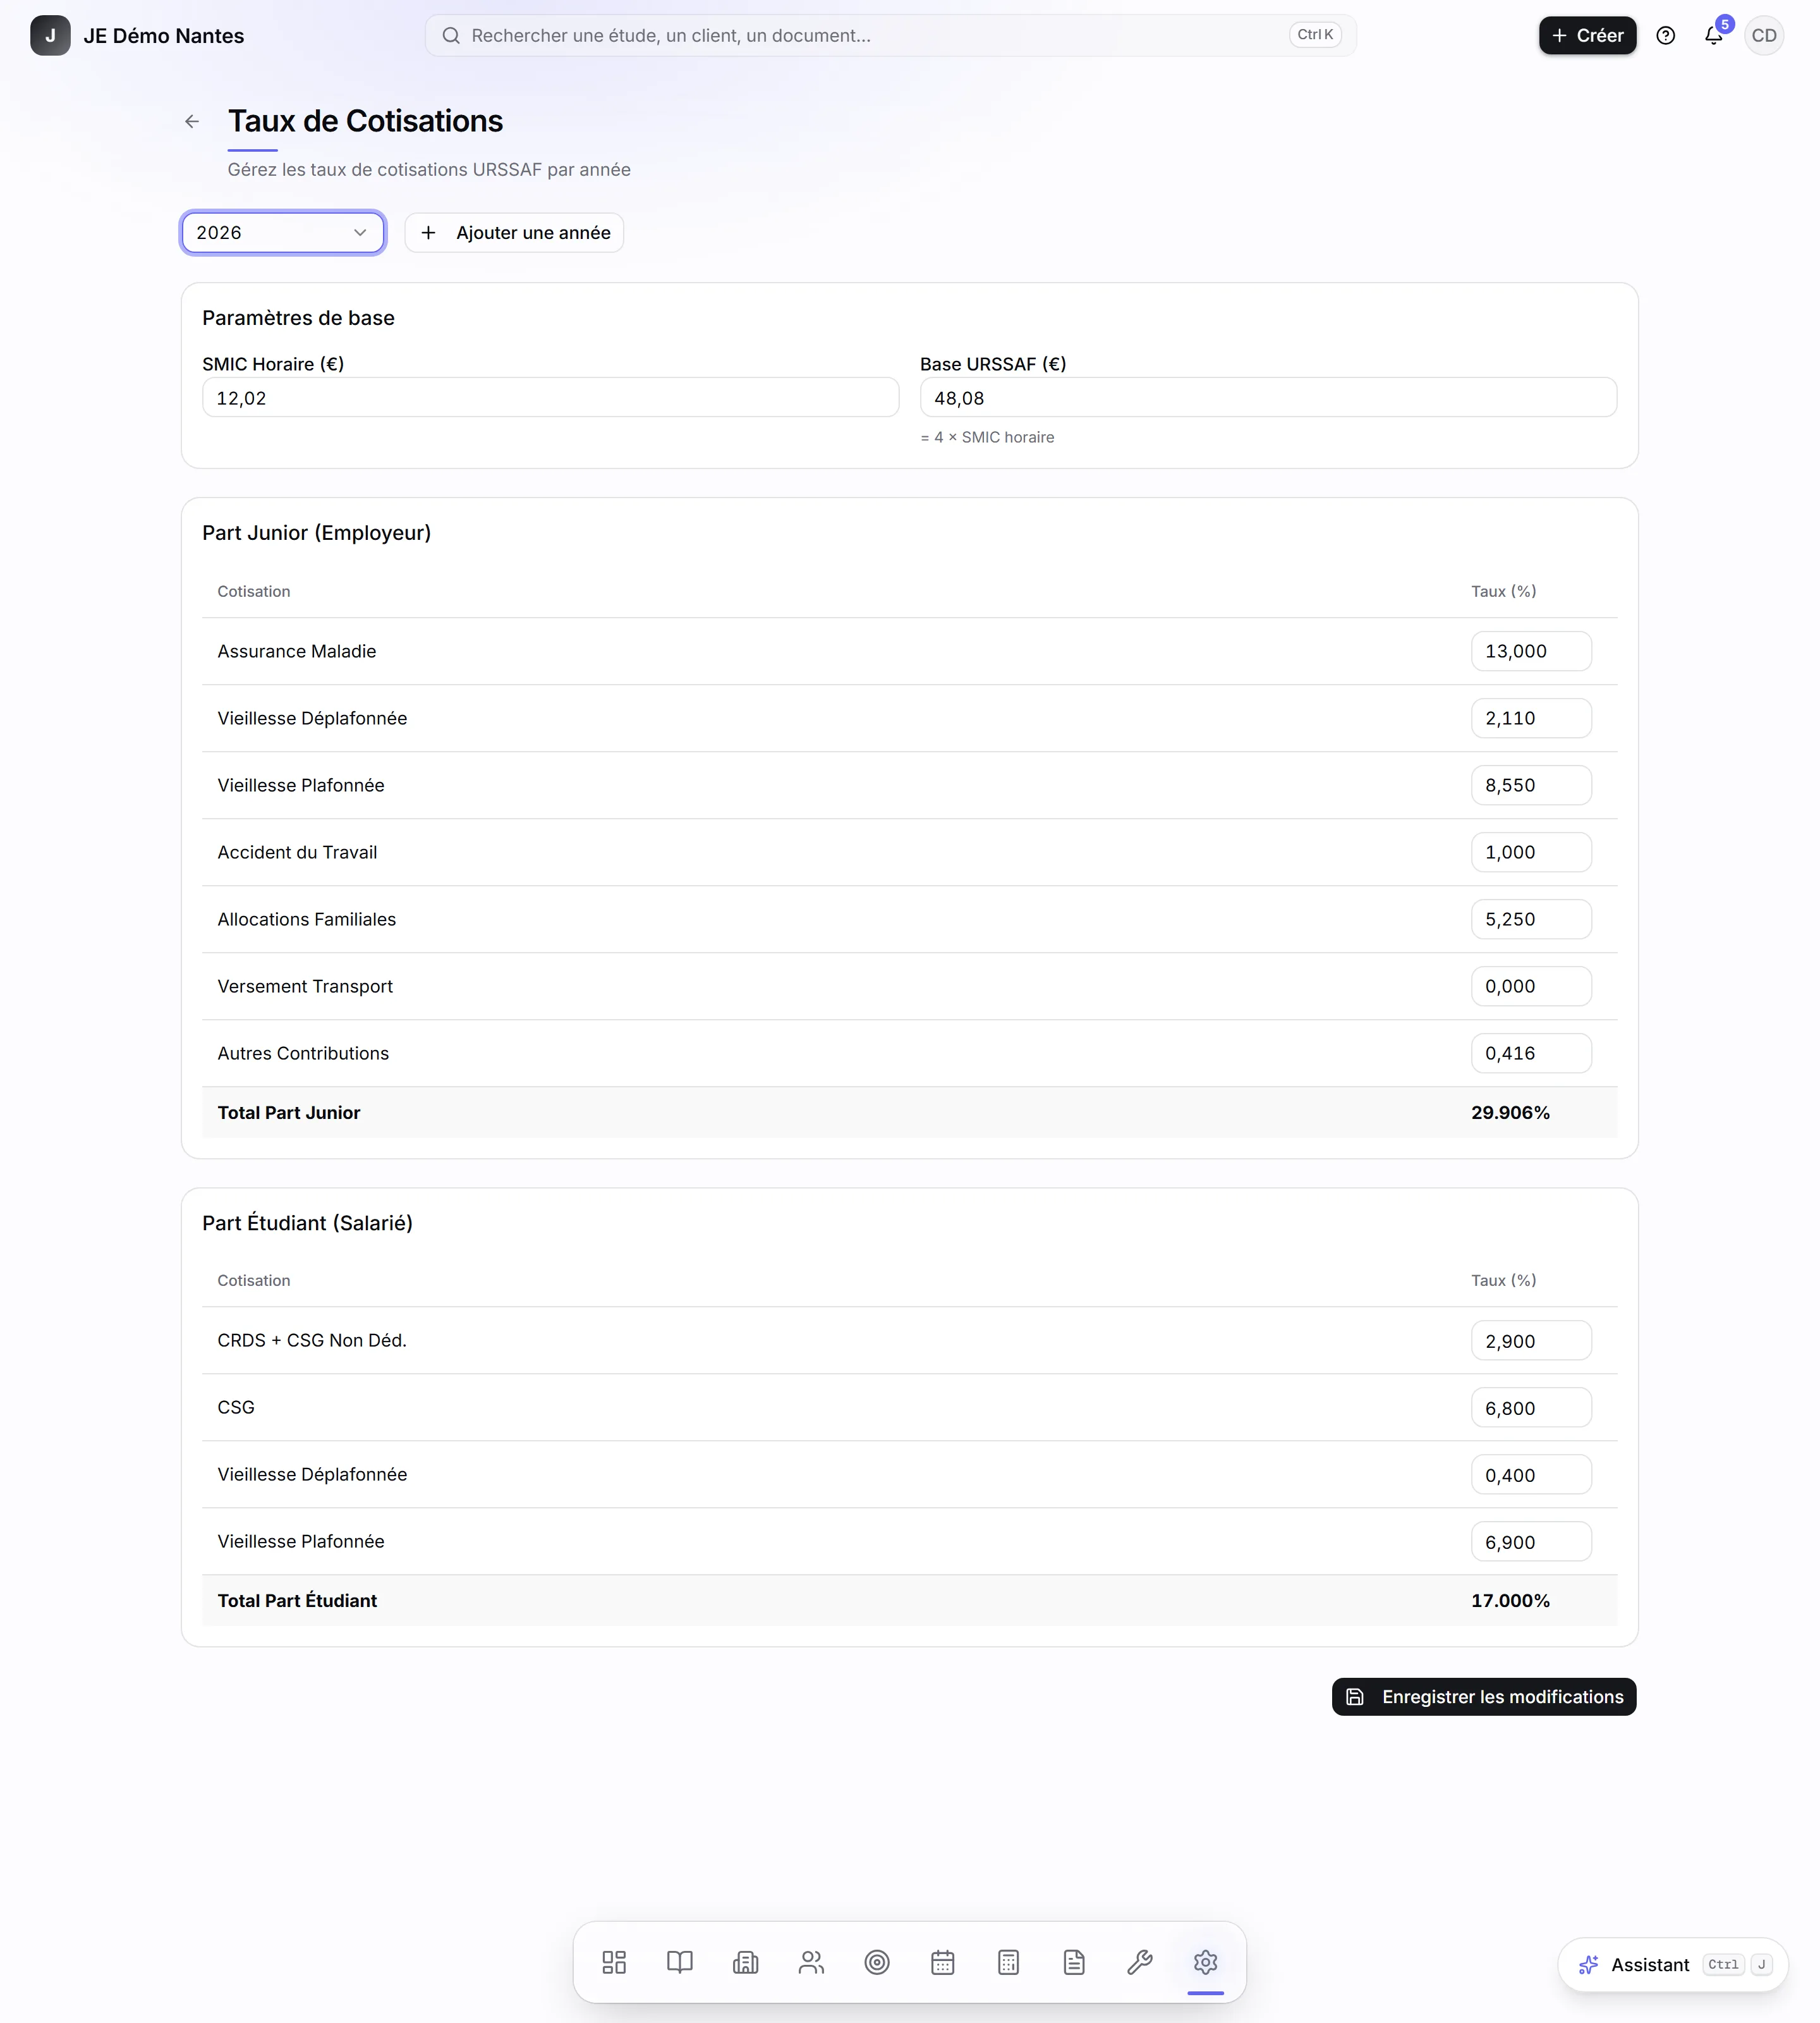Click the Allocations Familiales row label
This screenshot has height=2023, width=1820.
(x=307, y=919)
